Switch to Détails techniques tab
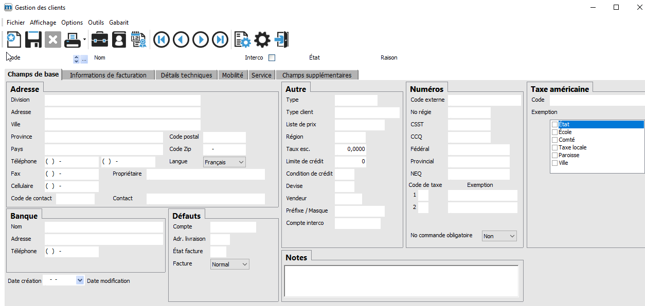The image size is (645, 306). tap(186, 75)
